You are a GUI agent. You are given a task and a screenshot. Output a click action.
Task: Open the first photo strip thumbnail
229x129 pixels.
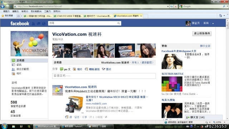(63, 51)
